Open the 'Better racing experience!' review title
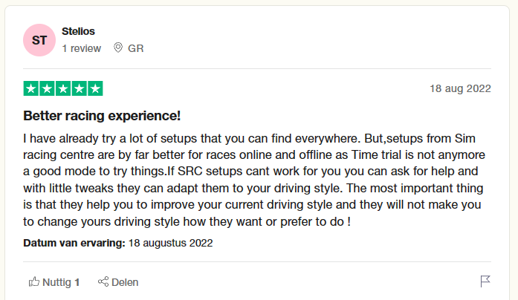Image resolution: width=518 pixels, height=300 pixels. pyautogui.click(x=102, y=116)
